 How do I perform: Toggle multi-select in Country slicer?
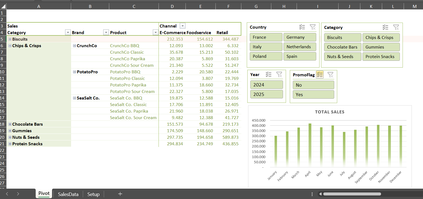[302, 27]
